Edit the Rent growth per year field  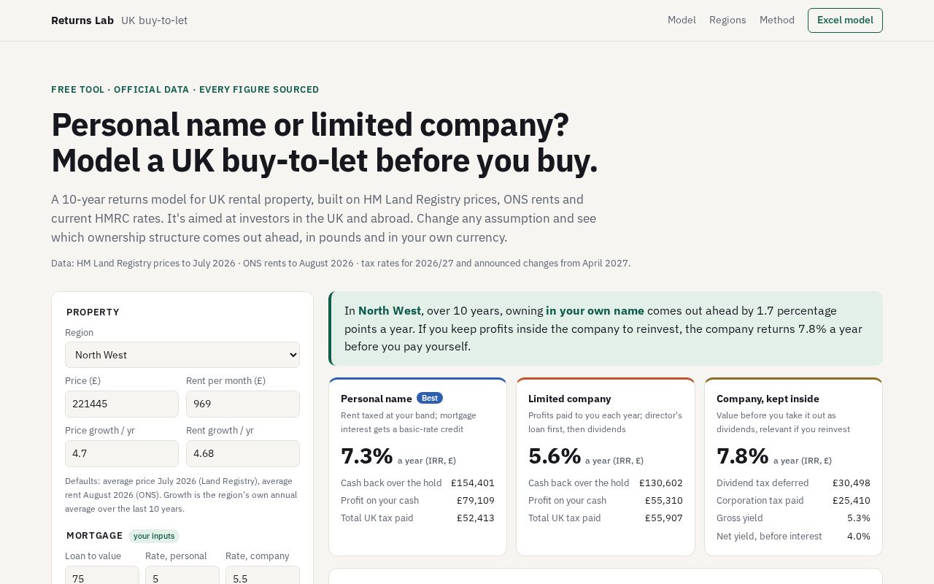[x=243, y=453]
